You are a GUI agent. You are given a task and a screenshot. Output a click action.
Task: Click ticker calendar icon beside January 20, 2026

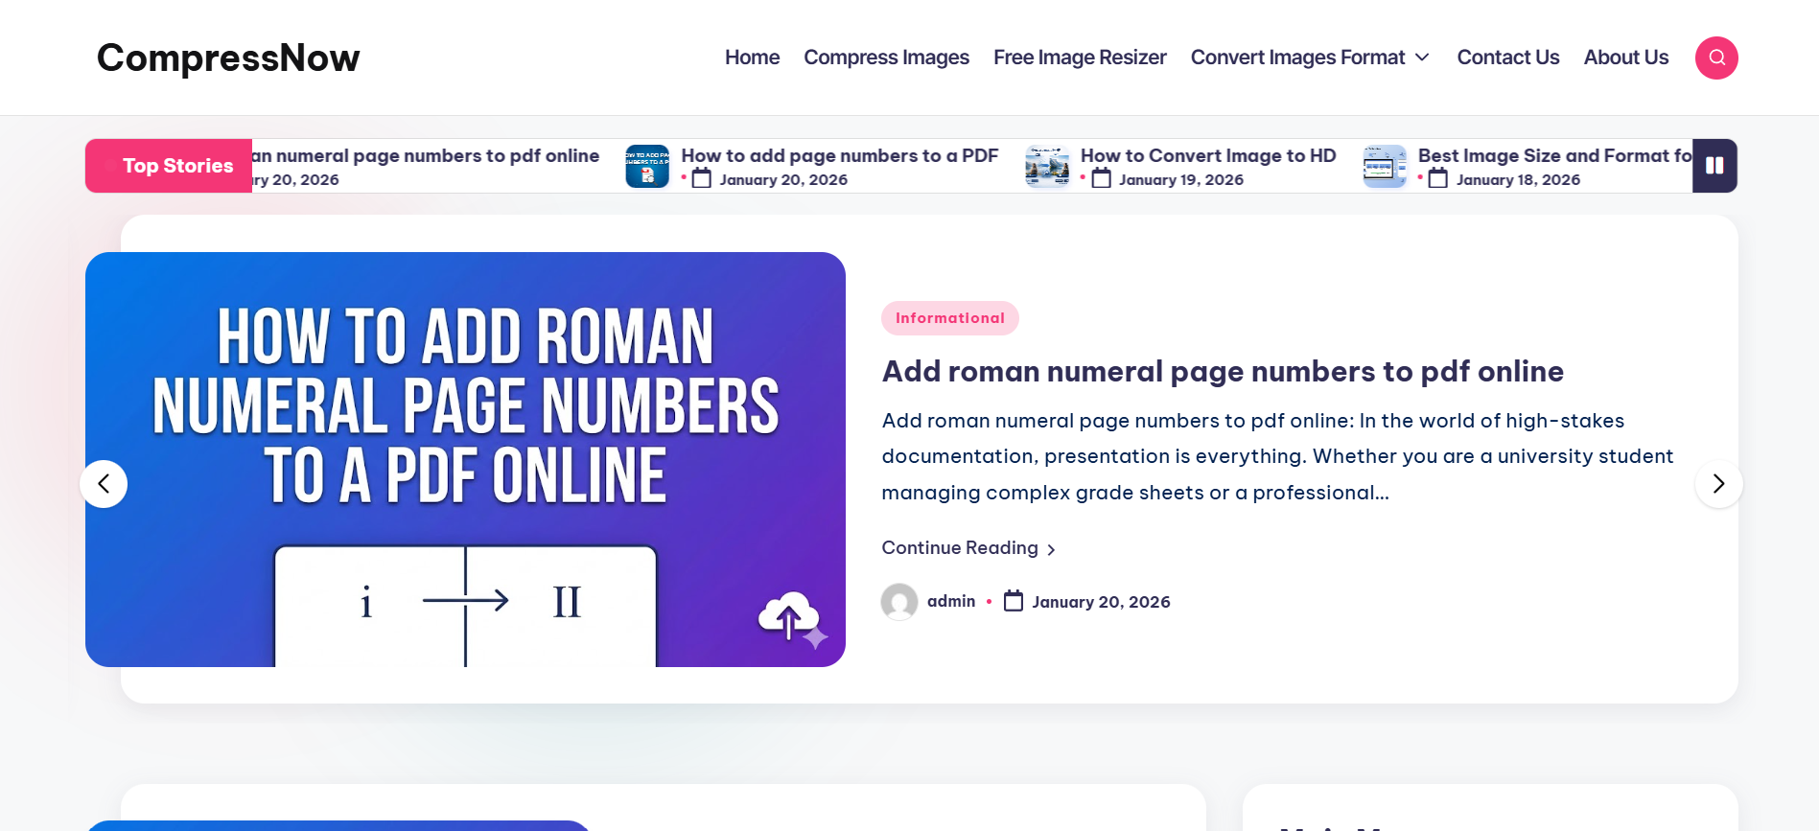(x=702, y=178)
